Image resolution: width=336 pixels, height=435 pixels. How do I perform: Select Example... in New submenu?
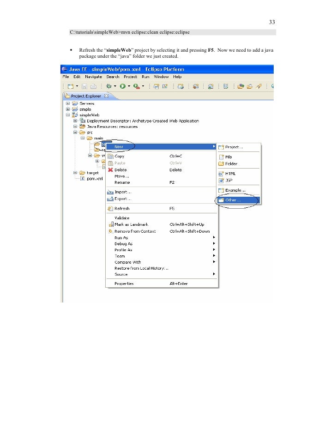pyautogui.click(x=239, y=190)
